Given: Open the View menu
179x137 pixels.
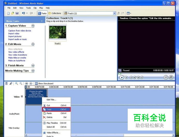Looking at the screenshot, I should coord(21,8).
